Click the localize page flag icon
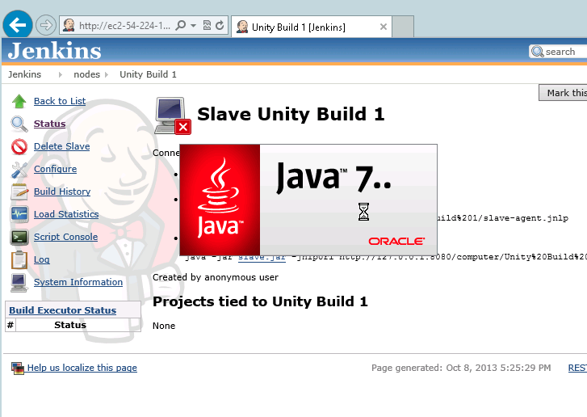The width and height of the screenshot is (587, 417). point(18,369)
